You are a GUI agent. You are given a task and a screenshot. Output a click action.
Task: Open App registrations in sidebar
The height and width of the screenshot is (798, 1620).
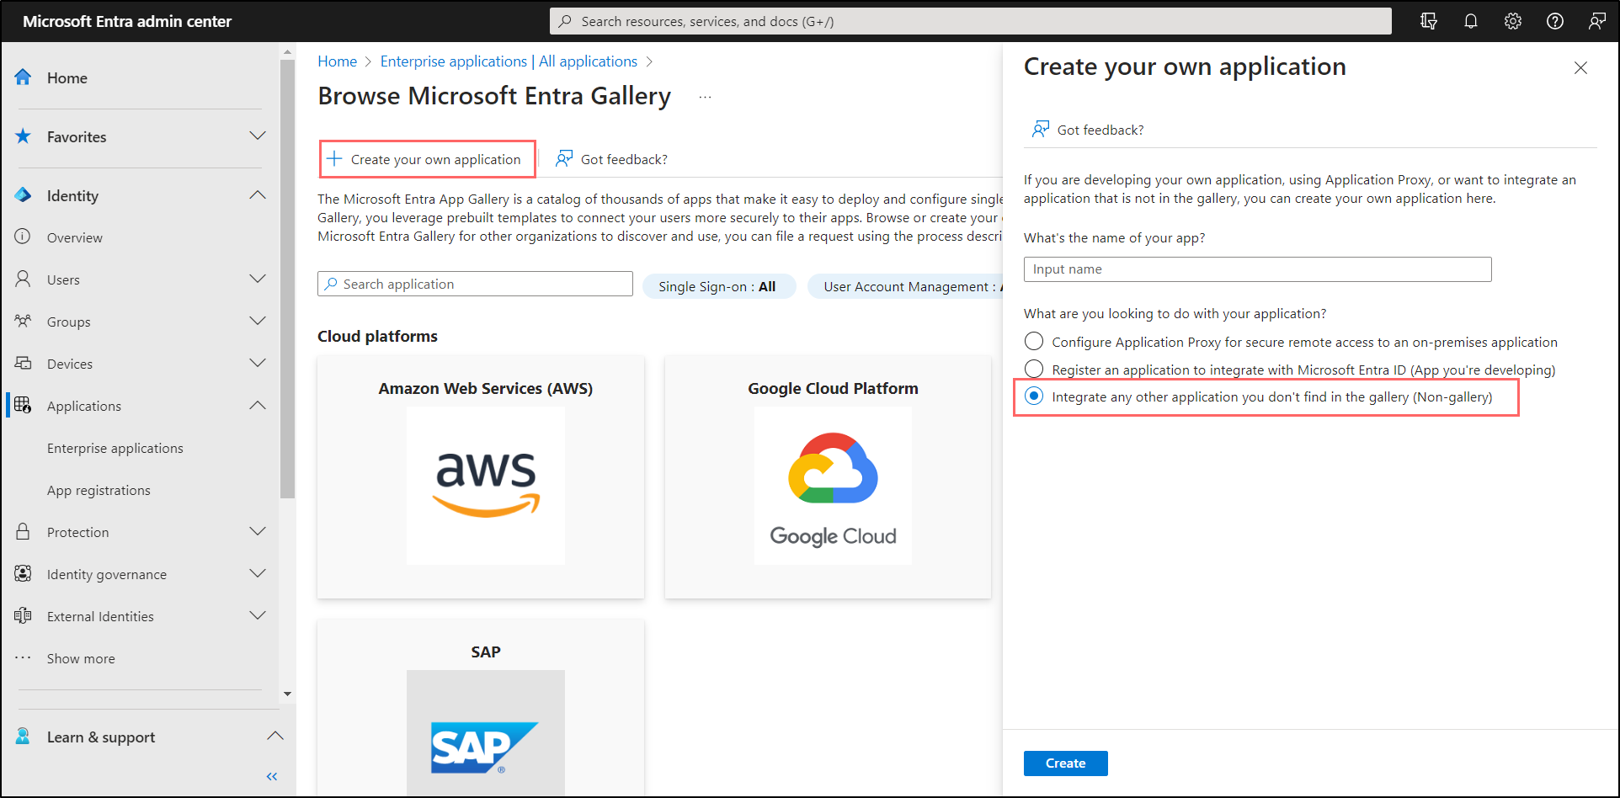point(99,490)
